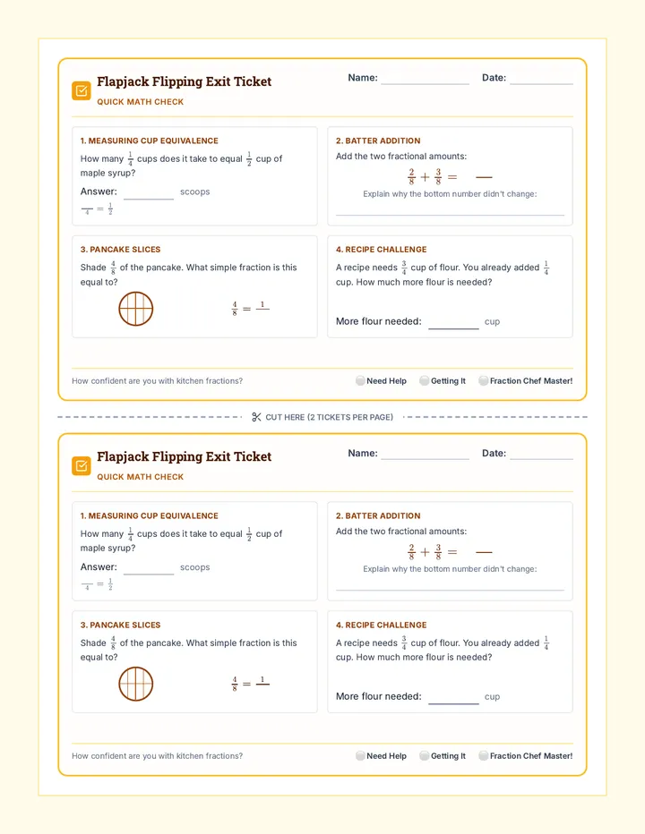This screenshot has height=834, width=645.
Task: Click the More flour needed blank, top ticket
Action: pos(454,322)
